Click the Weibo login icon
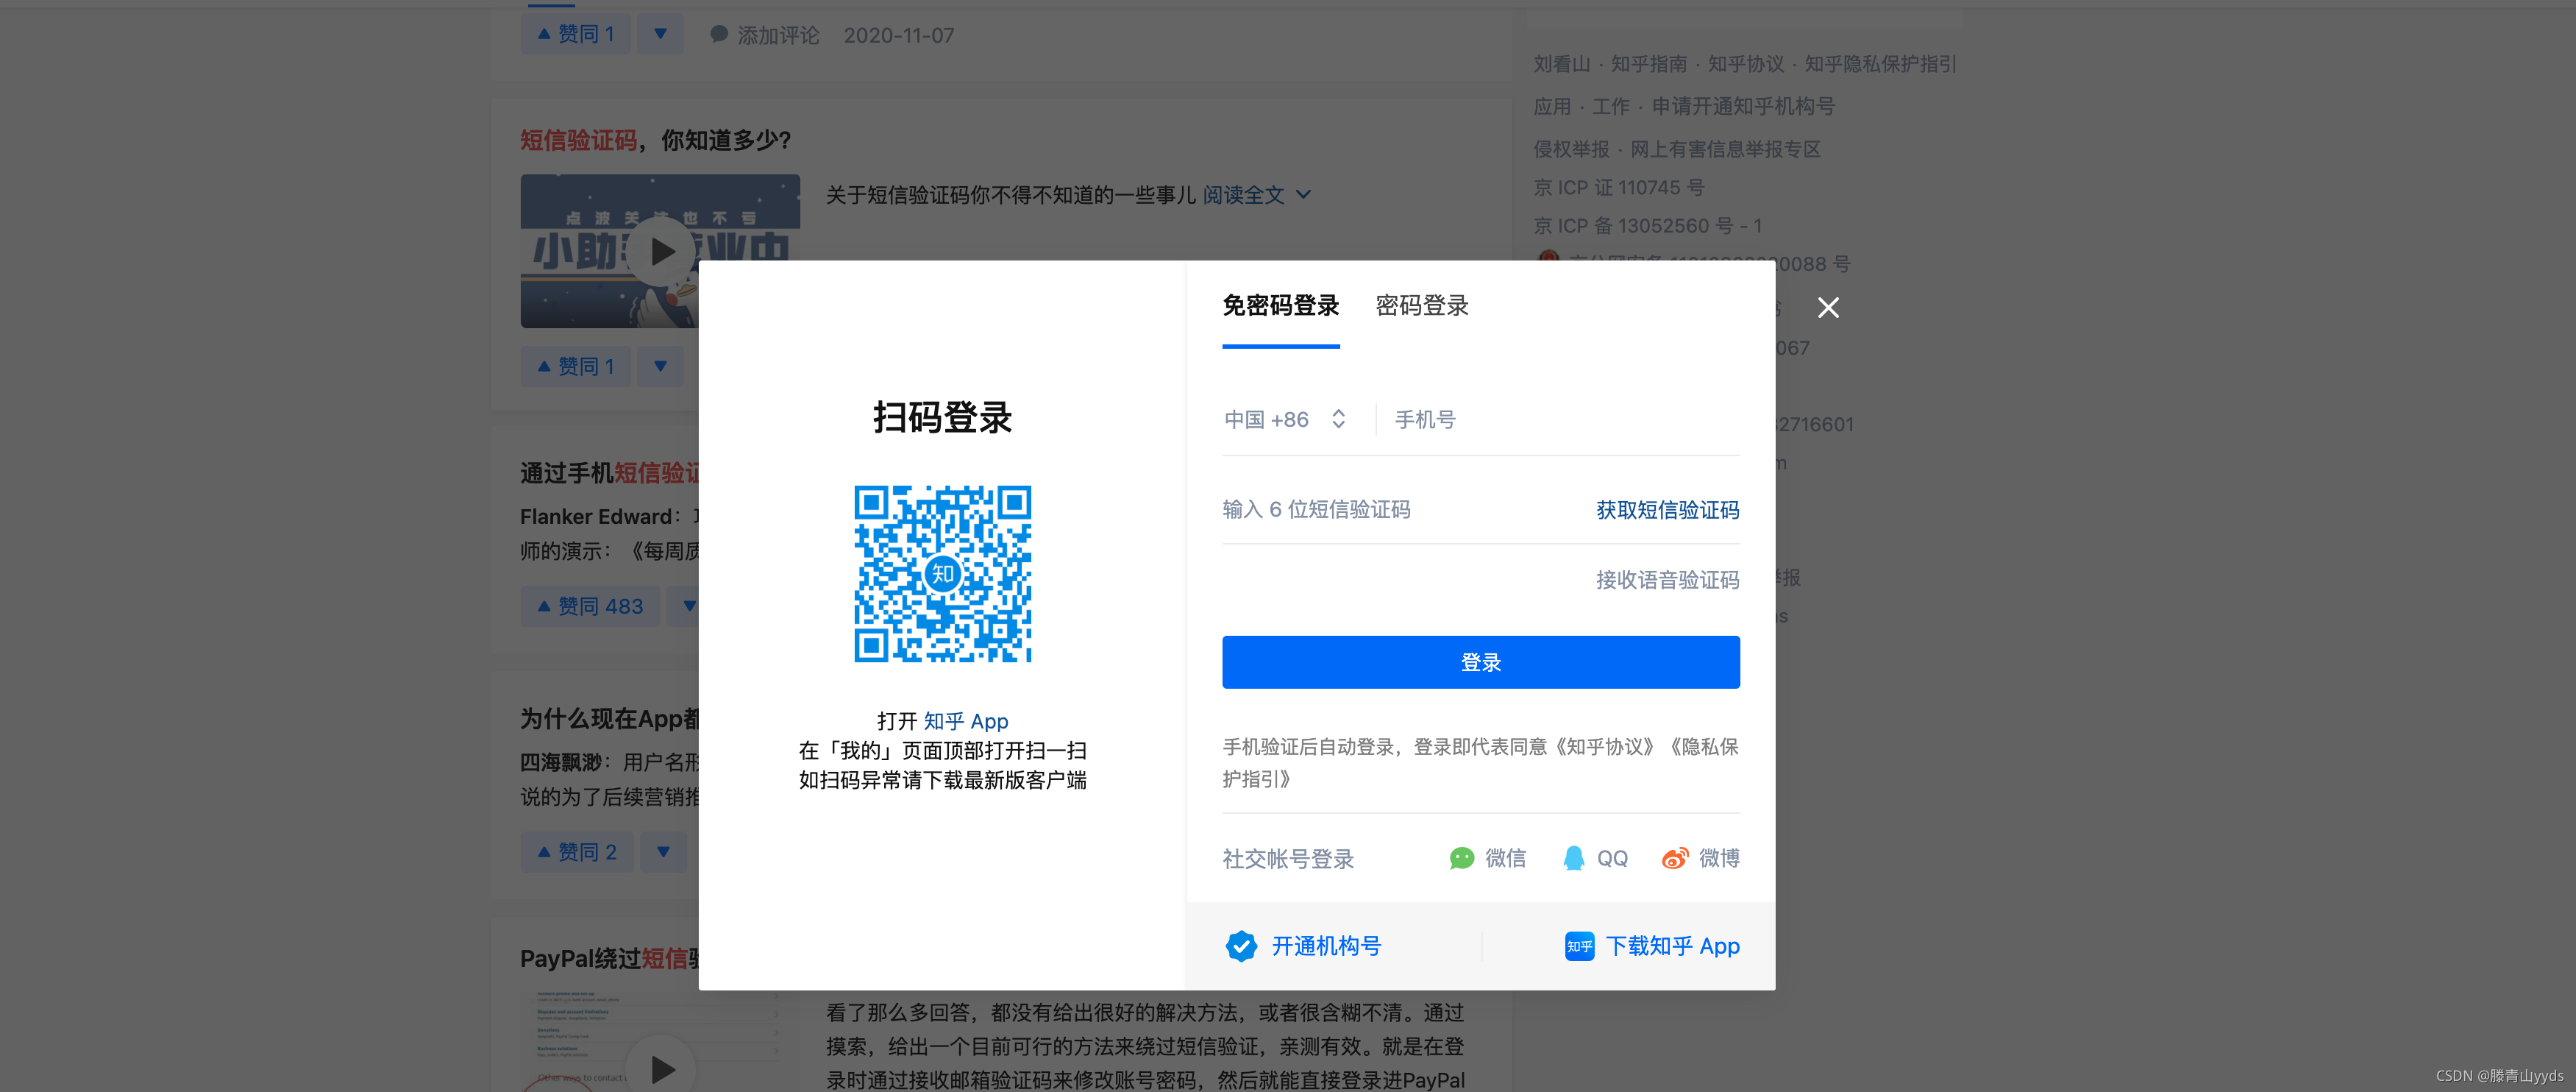This screenshot has height=1092, width=2576. [1674, 858]
